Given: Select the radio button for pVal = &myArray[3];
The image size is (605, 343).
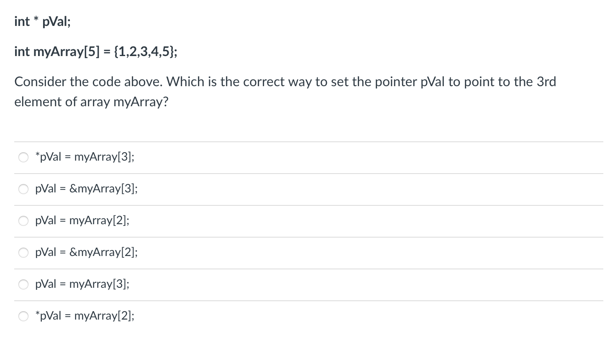Looking at the screenshot, I should (x=23, y=189).
